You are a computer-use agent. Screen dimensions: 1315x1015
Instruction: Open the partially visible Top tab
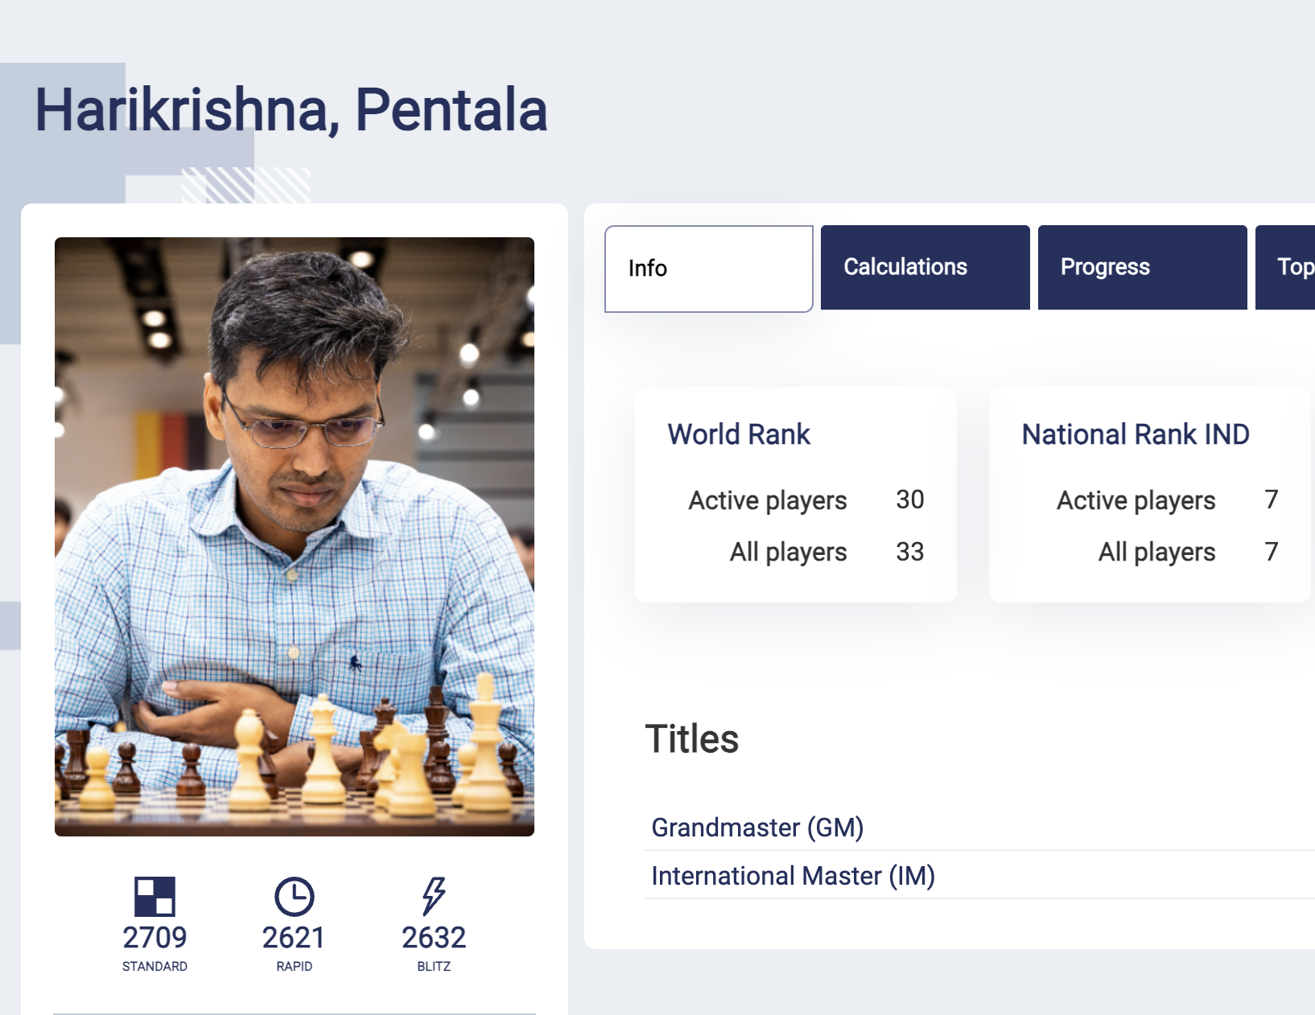point(1286,267)
